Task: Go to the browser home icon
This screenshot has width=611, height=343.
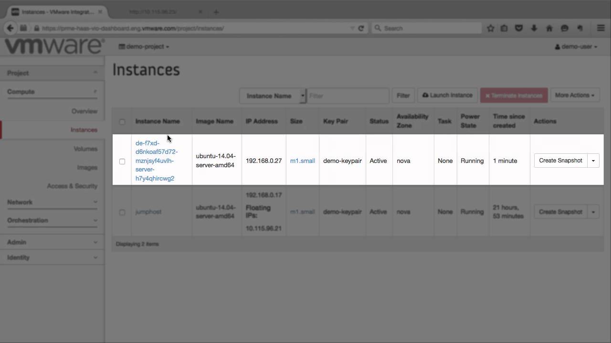Action: (x=549, y=28)
